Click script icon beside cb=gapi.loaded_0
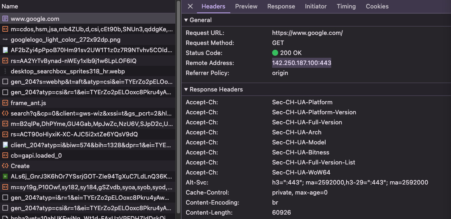451x219 pixels. point(5,155)
